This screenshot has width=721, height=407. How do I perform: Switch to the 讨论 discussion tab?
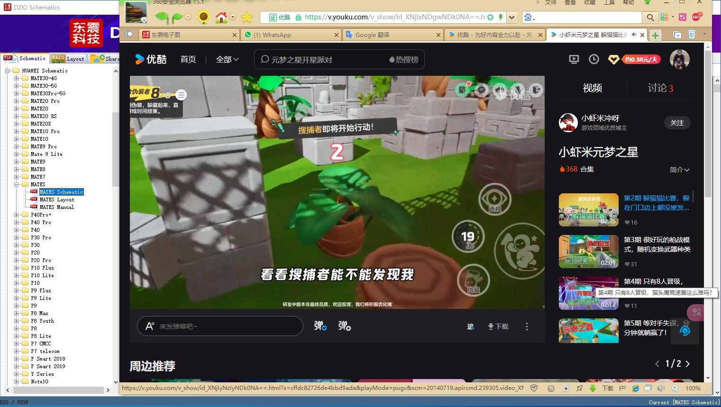(660, 88)
